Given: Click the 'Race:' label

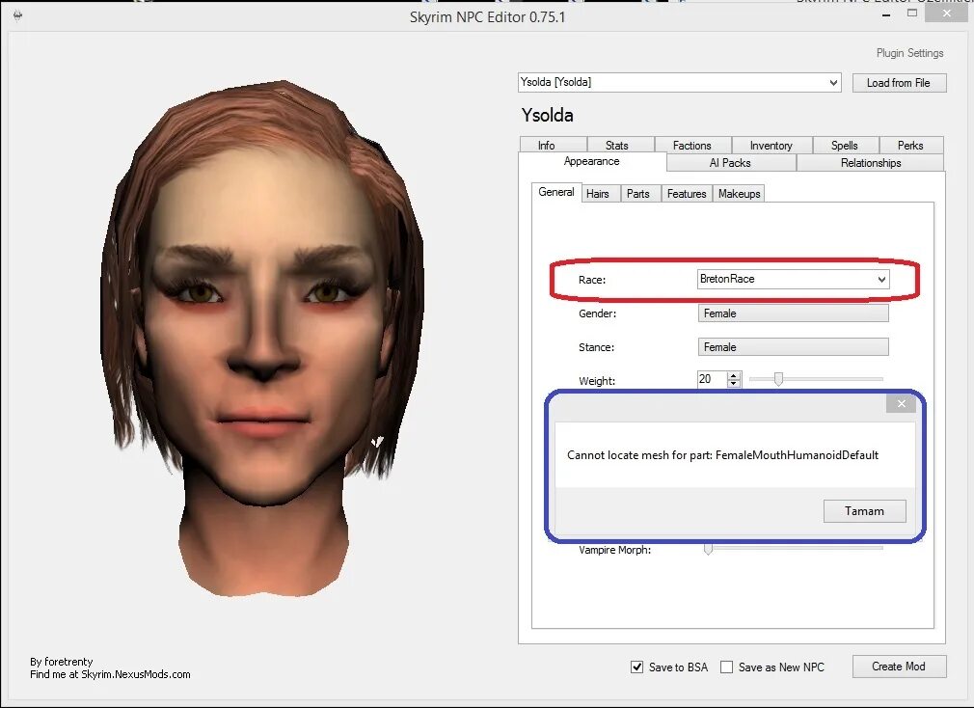Looking at the screenshot, I should 592,280.
